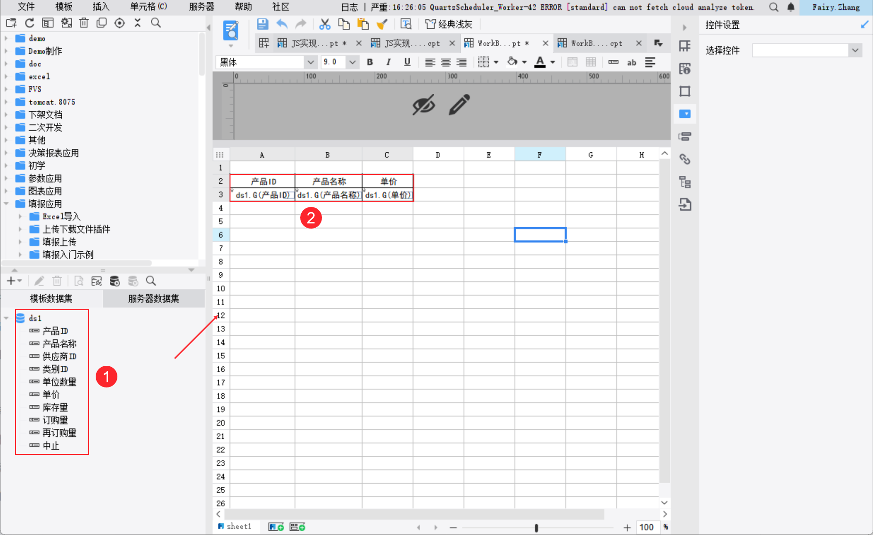
Task: Align cell text to left
Action: coord(429,62)
